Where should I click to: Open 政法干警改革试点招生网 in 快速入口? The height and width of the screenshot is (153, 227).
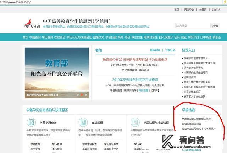197,82
